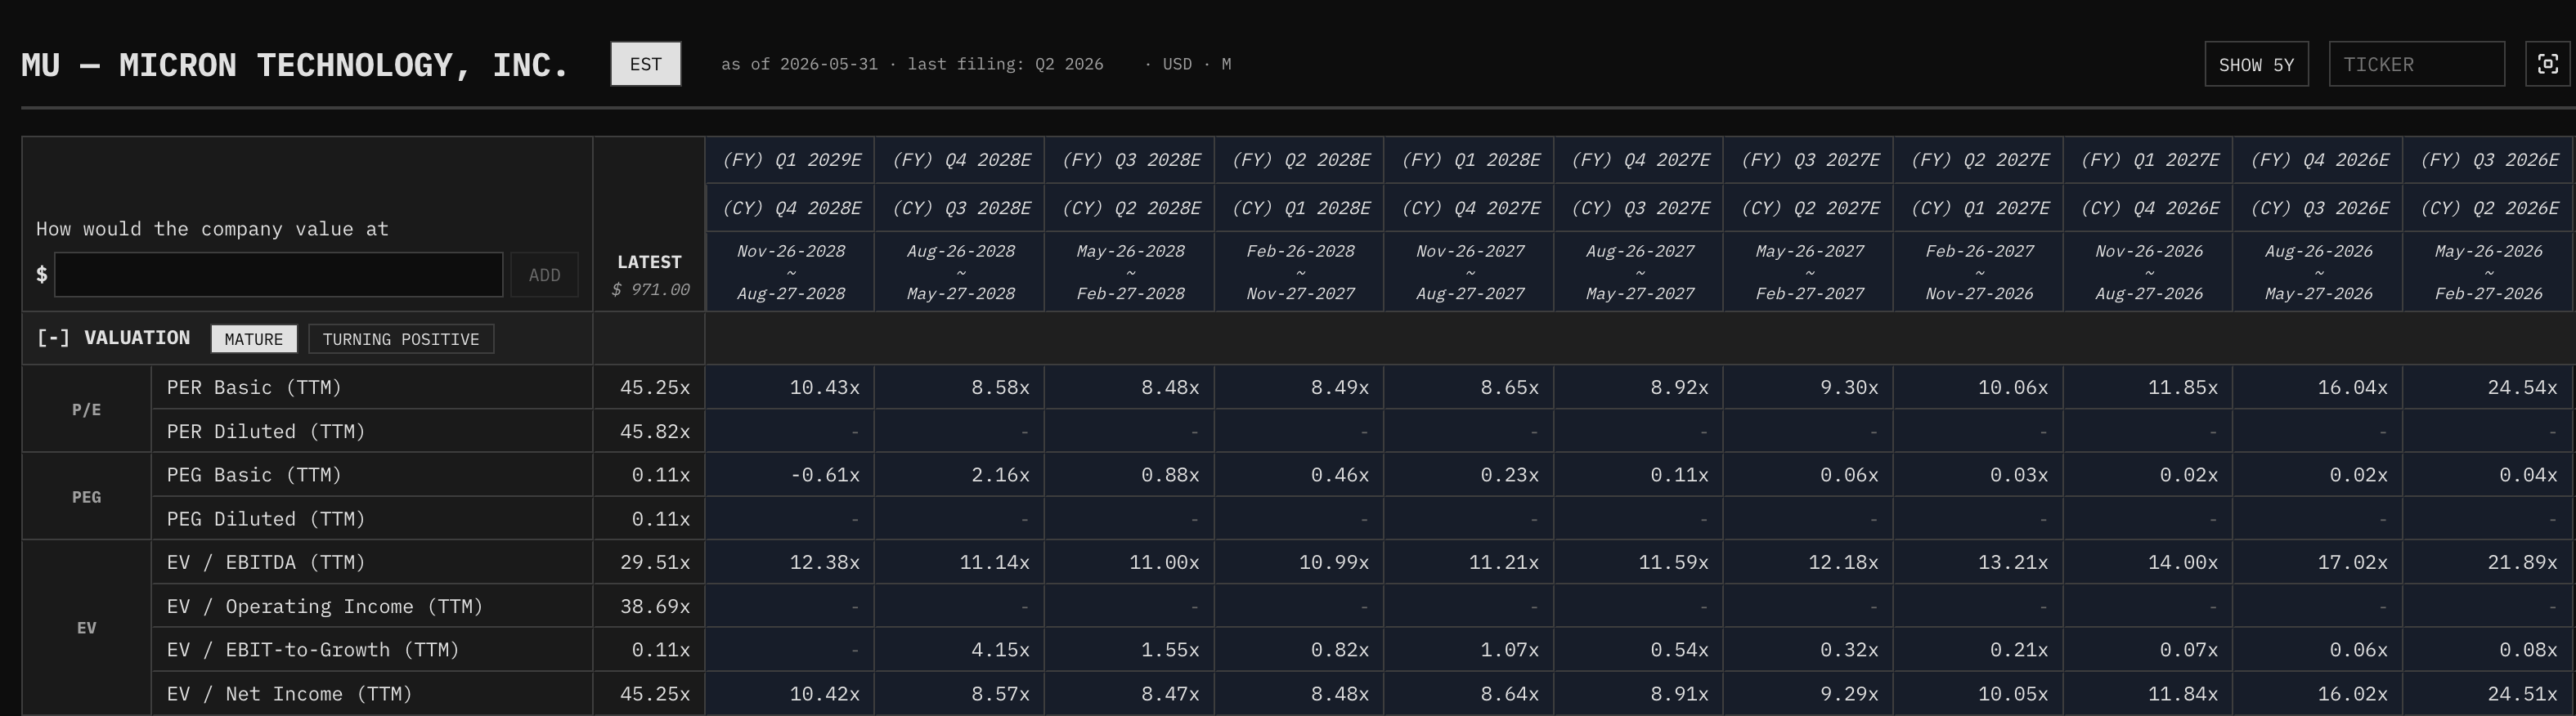2576x716 pixels.
Task: Click the ADD price button
Action: pos(544,275)
